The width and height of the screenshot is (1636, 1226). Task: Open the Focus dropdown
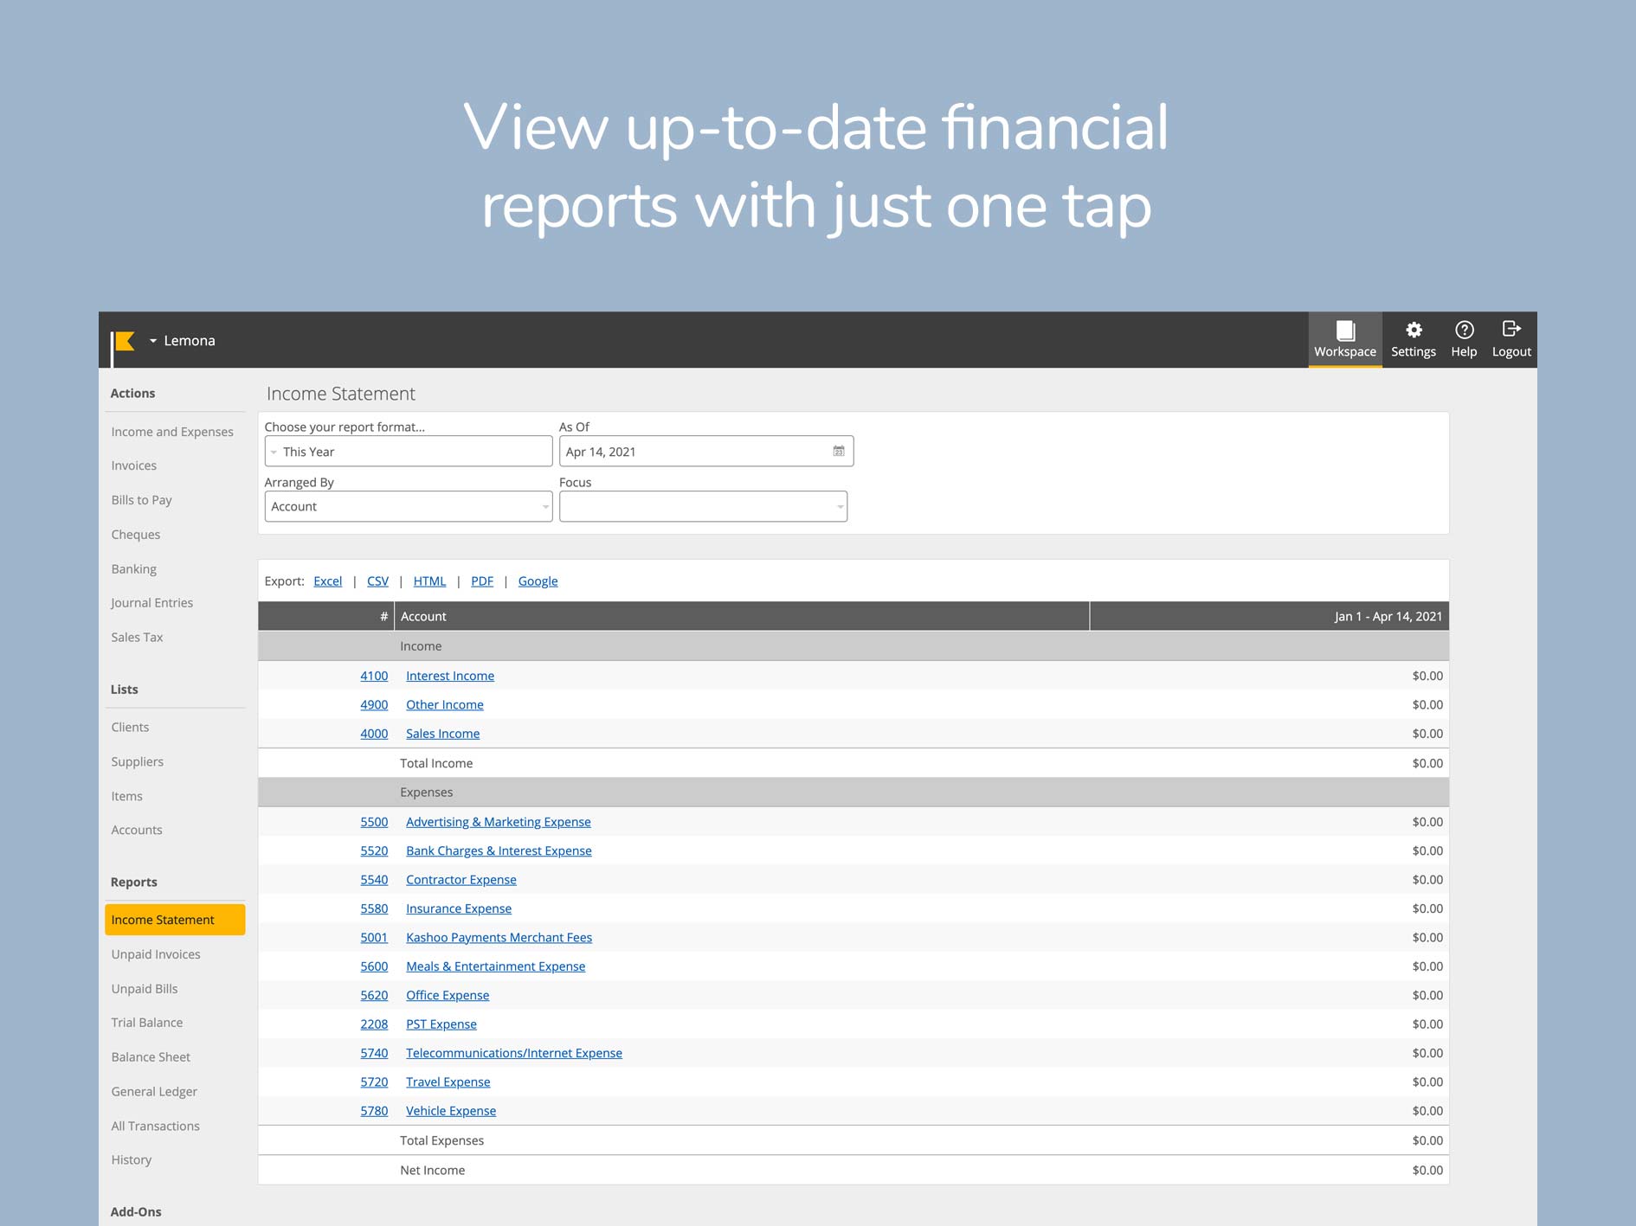click(702, 507)
